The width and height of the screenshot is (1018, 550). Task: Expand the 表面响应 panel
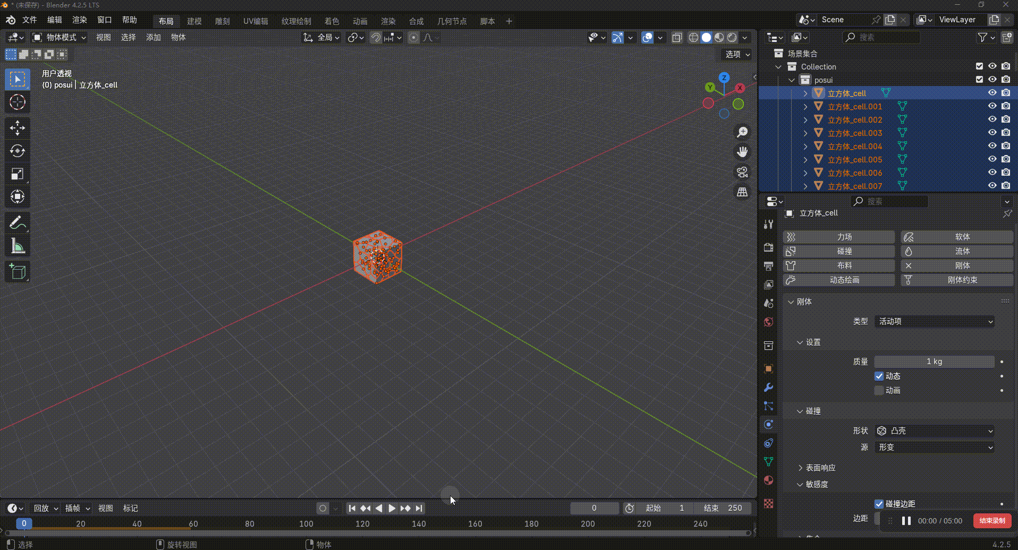(x=820, y=468)
